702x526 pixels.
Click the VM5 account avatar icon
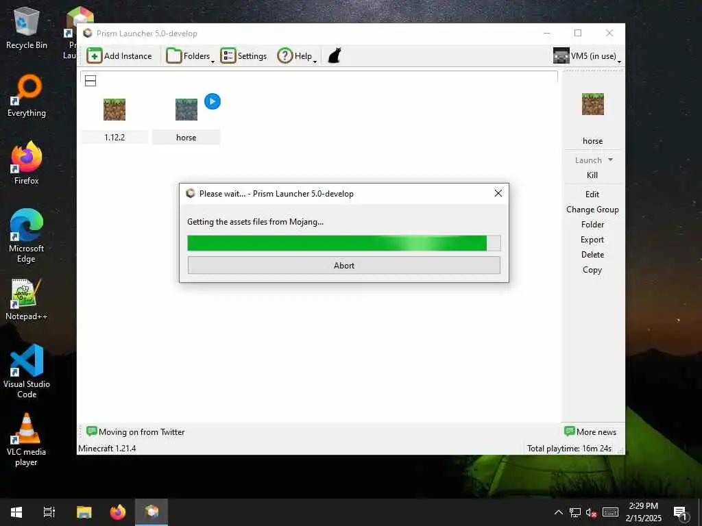(x=561, y=56)
